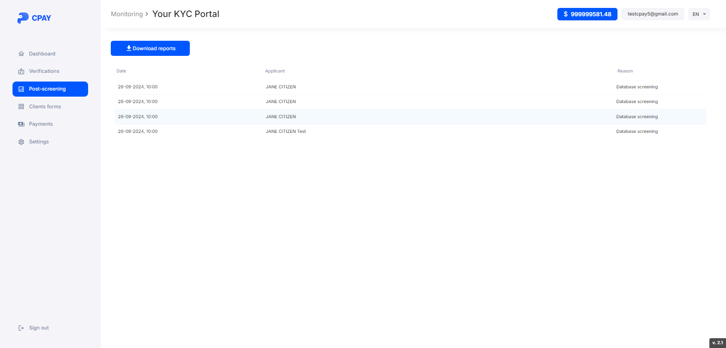Open the Verifications menu item
The width and height of the screenshot is (726, 348).
[44, 71]
